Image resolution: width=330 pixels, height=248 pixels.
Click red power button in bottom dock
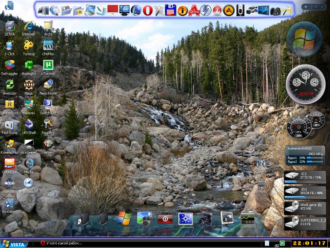coord(165,219)
